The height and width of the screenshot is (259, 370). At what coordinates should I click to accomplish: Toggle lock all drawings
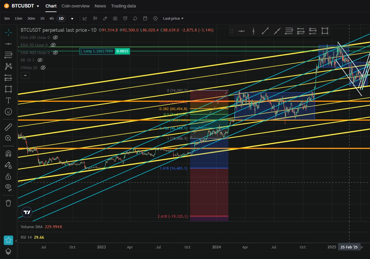(9, 176)
